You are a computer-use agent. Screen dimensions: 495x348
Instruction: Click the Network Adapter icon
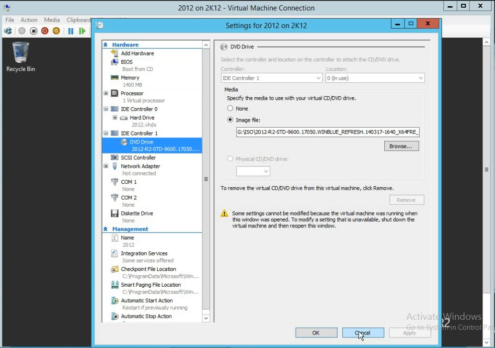tap(115, 166)
